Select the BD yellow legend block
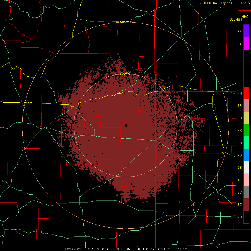This screenshot has width=251, height=251. (x=246, y=118)
